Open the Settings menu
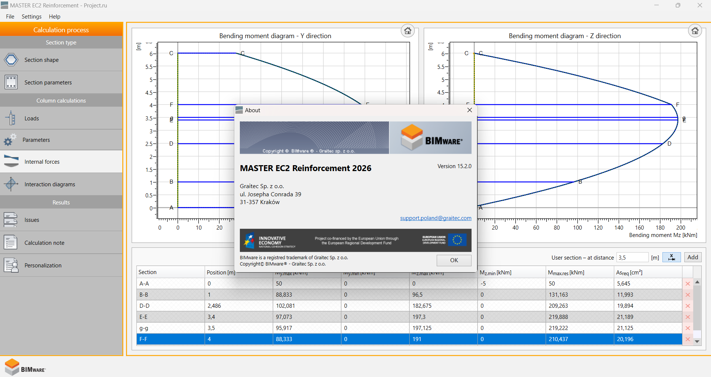711x377 pixels. pyautogui.click(x=31, y=16)
